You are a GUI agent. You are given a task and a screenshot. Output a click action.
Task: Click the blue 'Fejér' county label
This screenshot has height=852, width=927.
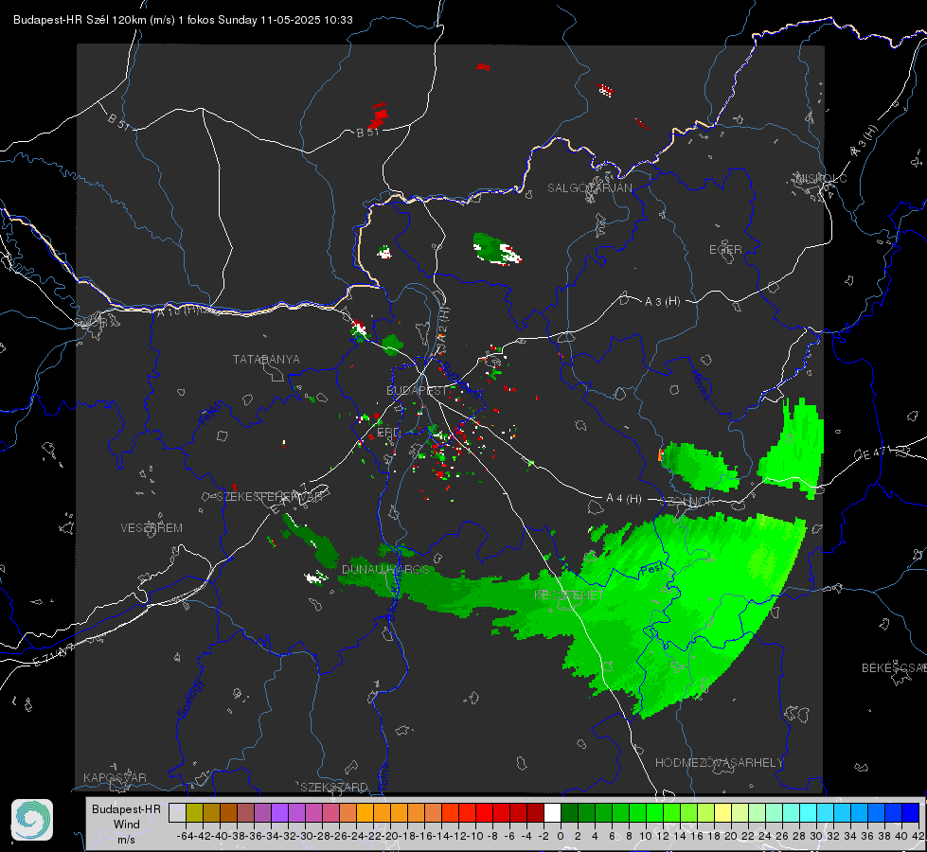tap(212, 413)
